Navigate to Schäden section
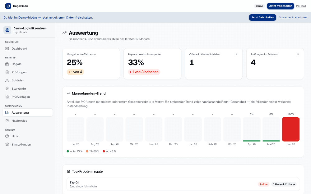 pos(28,80)
